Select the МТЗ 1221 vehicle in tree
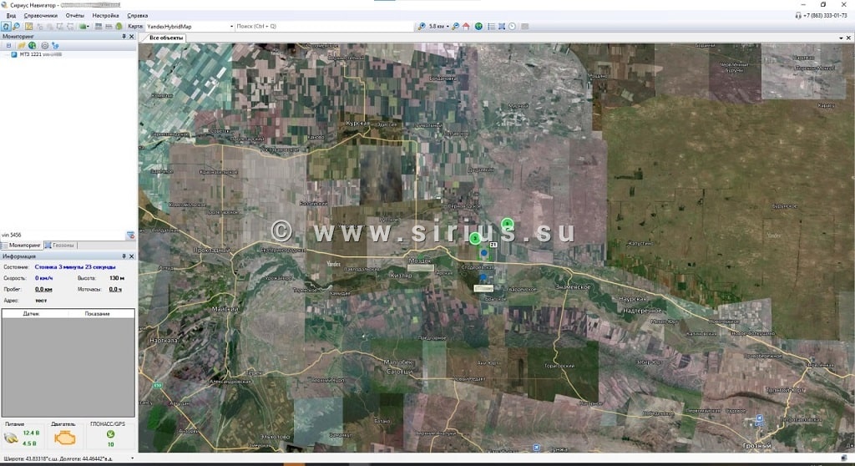 [x=31, y=54]
